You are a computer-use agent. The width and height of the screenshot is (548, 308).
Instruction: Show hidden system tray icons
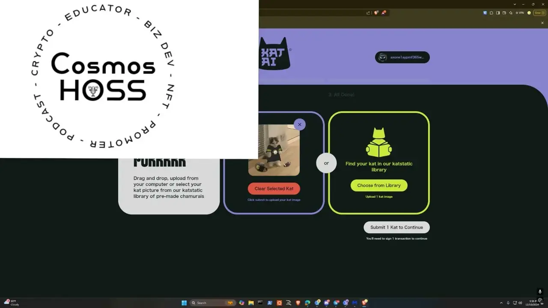point(501,303)
